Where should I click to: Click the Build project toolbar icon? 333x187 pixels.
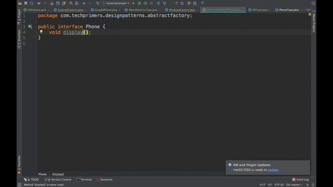tap(97, 4)
